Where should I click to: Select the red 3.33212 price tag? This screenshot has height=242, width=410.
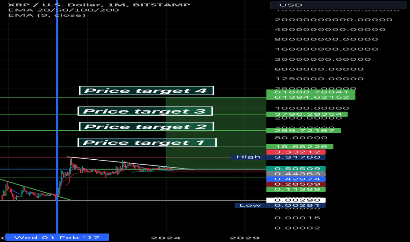tap(296, 152)
